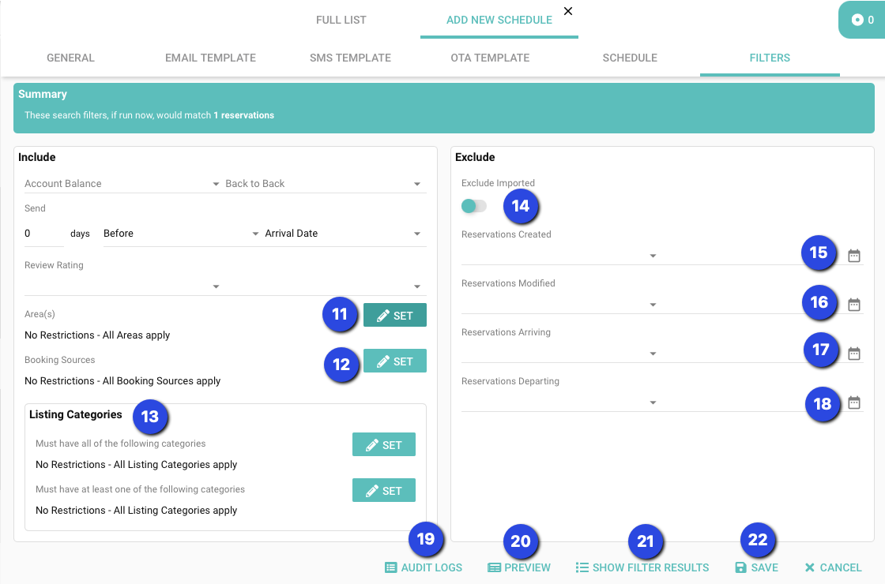This screenshot has height=584, width=885.
Task: Set Booking Sources restrictions
Action: 394,361
